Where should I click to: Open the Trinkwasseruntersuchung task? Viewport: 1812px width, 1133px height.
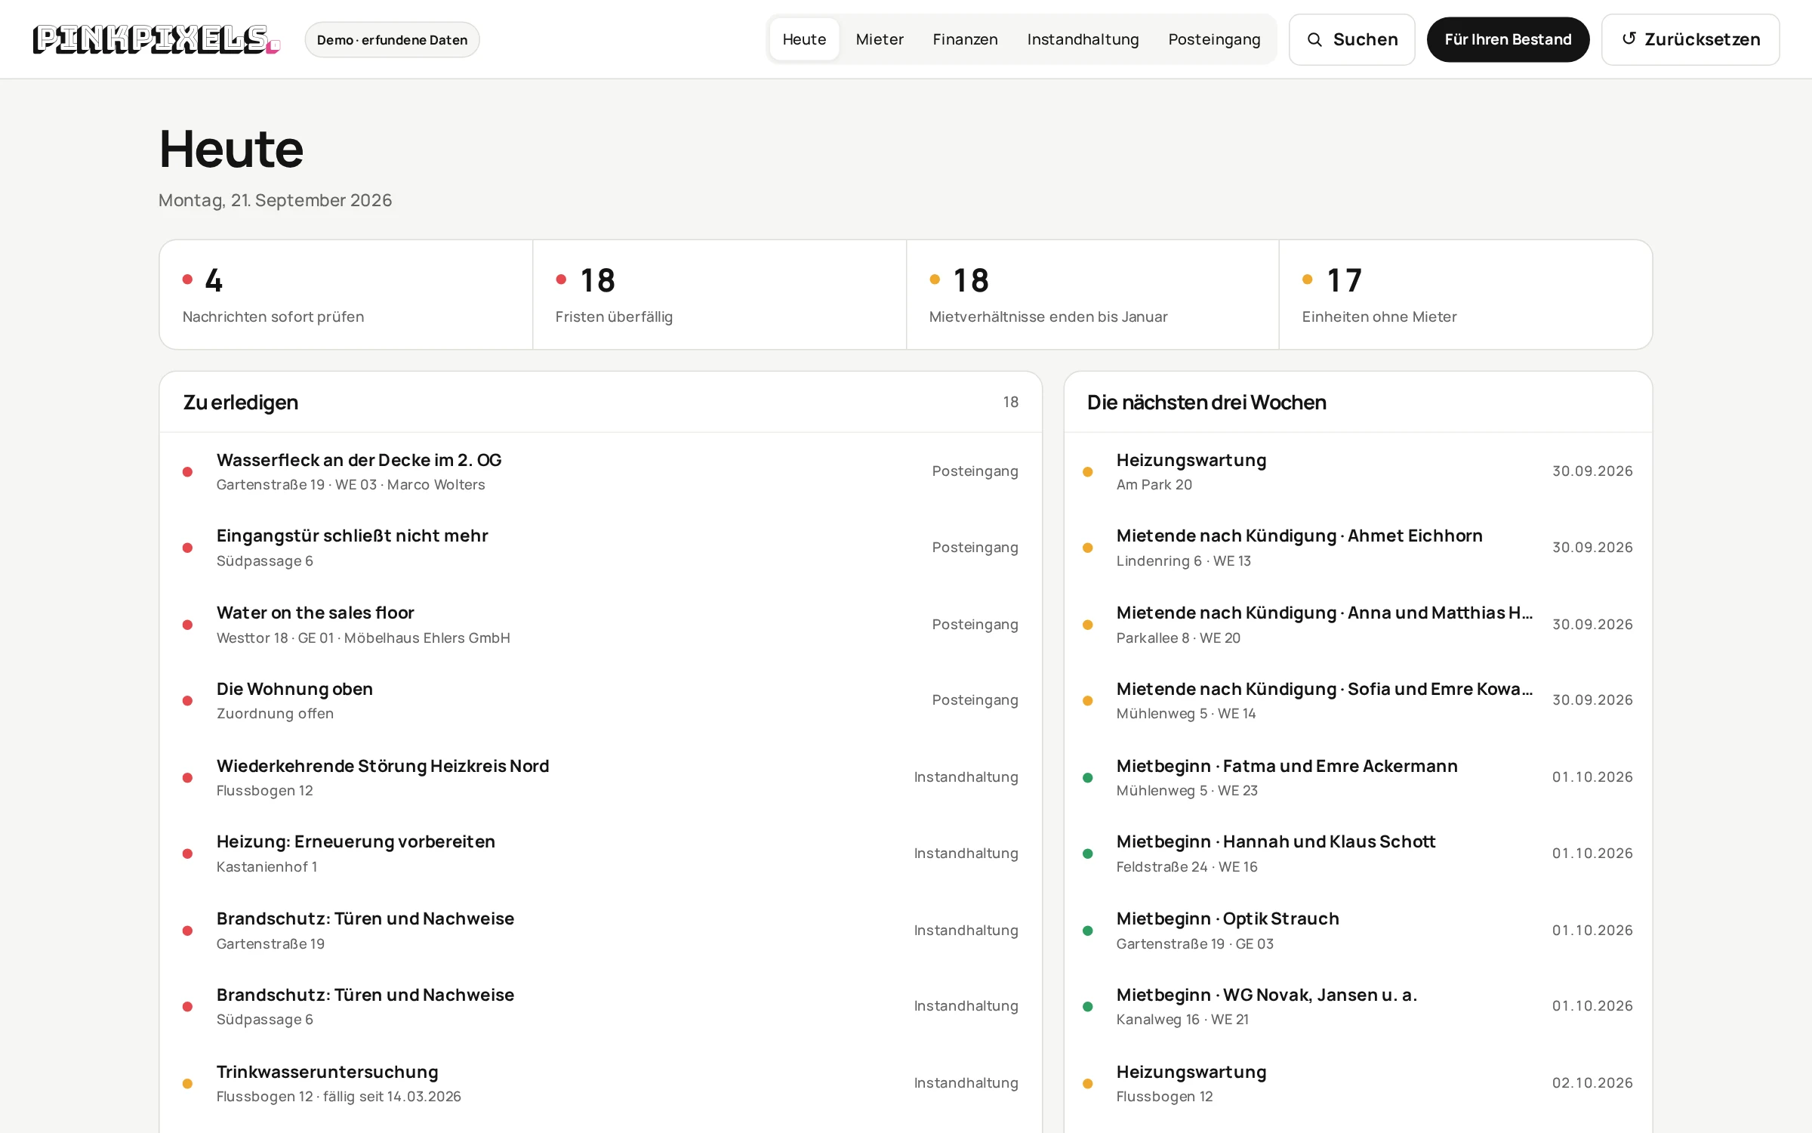600,1083
